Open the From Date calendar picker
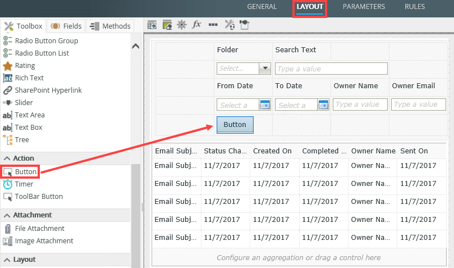454x268 pixels. tap(265, 105)
